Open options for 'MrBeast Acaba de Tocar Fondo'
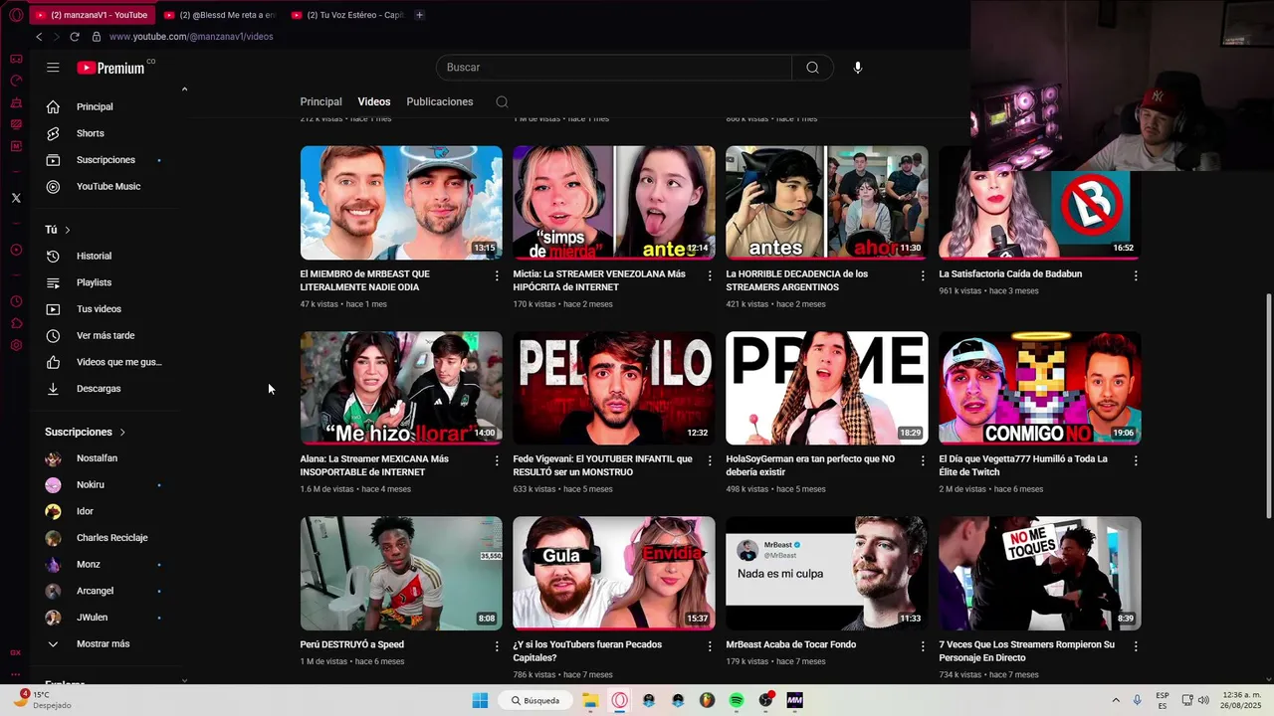Image resolution: width=1274 pixels, height=716 pixels. [923, 645]
